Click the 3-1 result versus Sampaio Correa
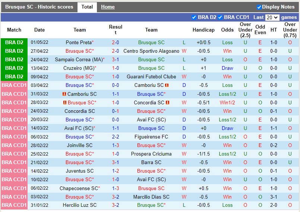300x212 pixels. [x=116, y=60]
